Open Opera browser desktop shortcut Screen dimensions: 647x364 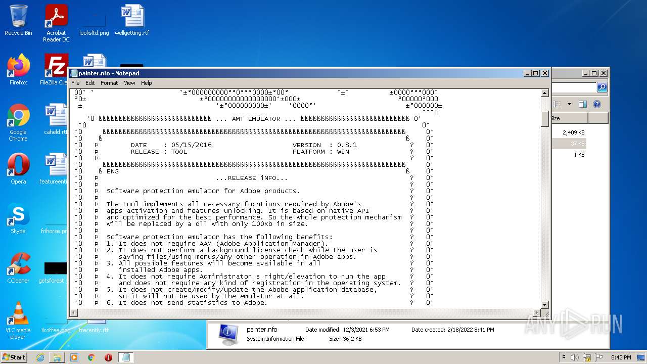tap(18, 169)
